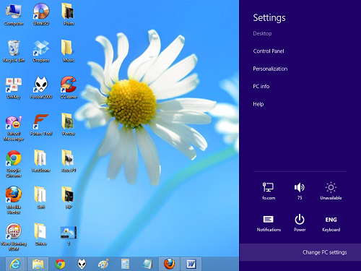361x271 pixels.
Task: Select the image file named 1
Action: tap(69, 236)
